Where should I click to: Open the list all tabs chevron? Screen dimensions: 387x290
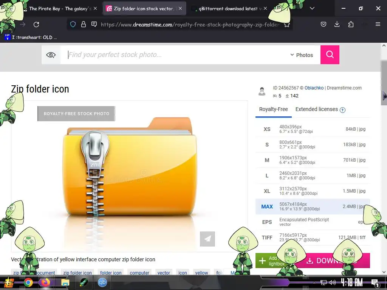click(312, 8)
